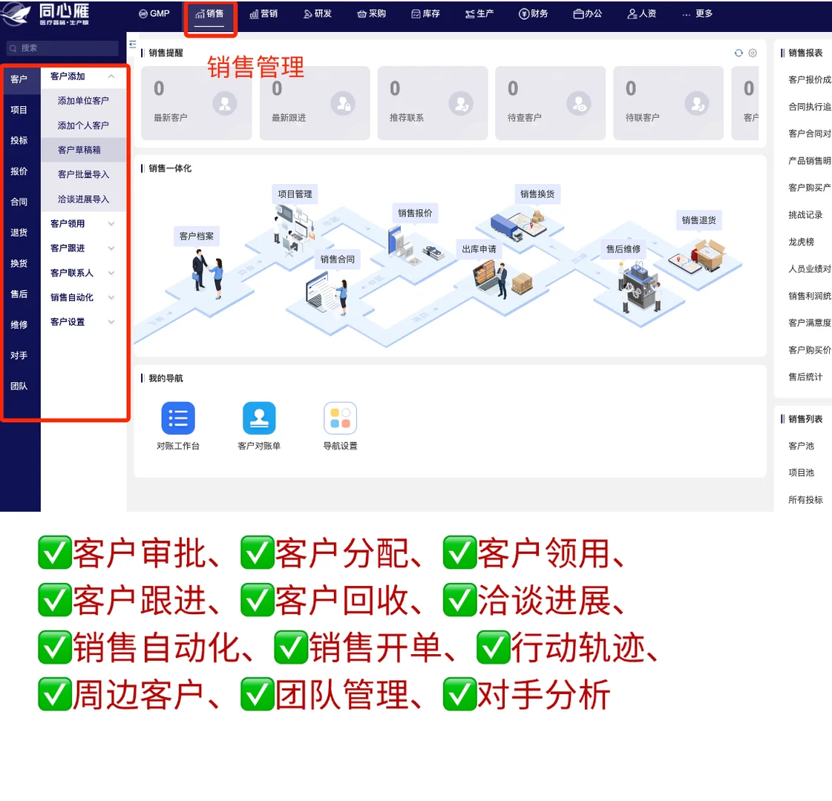The height and width of the screenshot is (801, 832).
Task: Select the 人资 module icon
Action: click(641, 13)
